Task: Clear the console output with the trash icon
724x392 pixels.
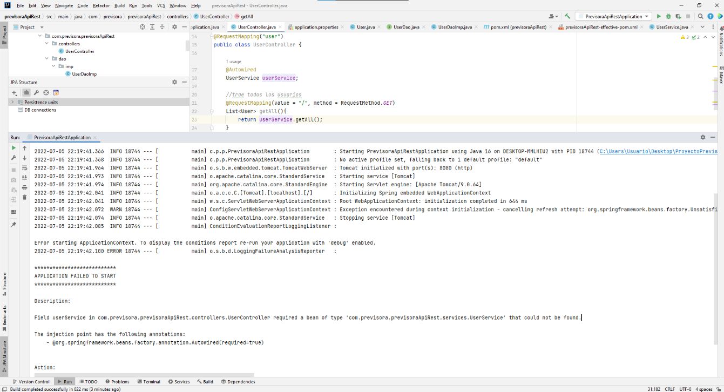Action: (24, 198)
